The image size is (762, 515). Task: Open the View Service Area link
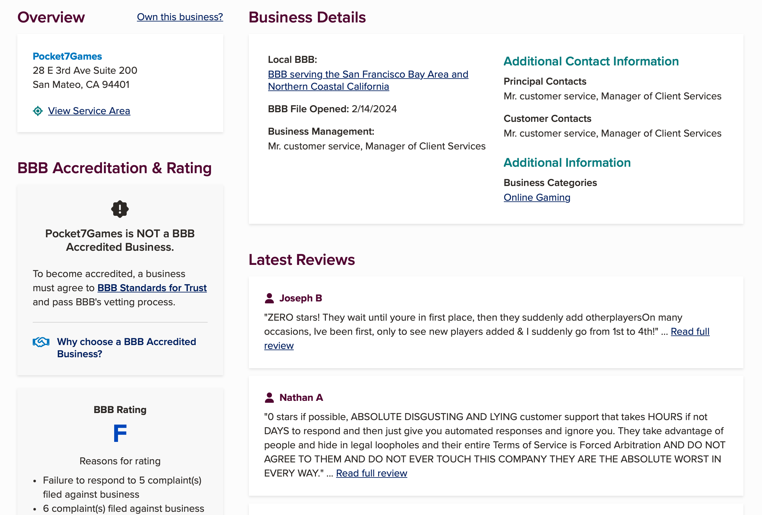pyautogui.click(x=89, y=111)
